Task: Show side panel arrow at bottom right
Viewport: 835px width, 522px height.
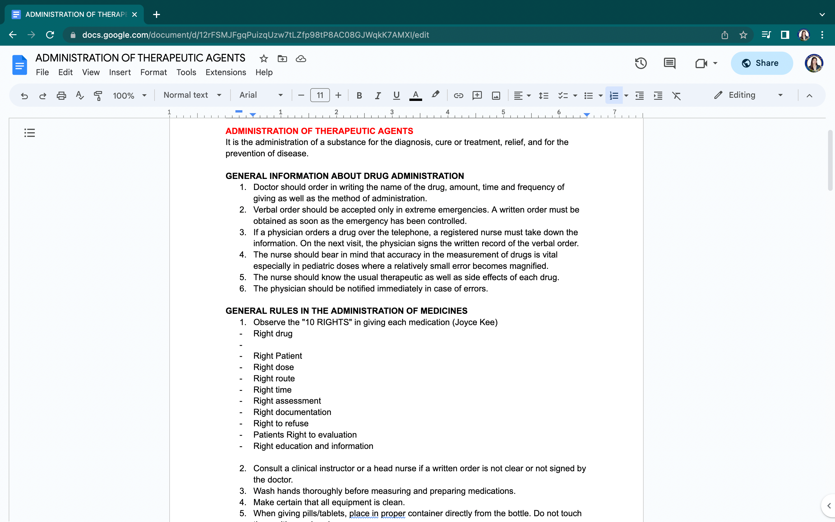Action: 828,506
